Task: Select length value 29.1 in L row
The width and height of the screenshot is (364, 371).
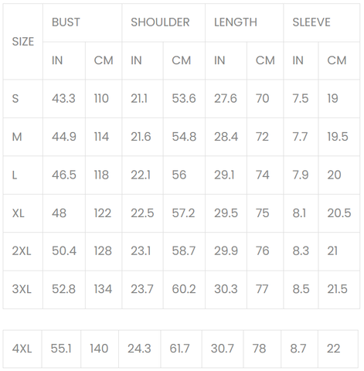Action: tap(226, 175)
